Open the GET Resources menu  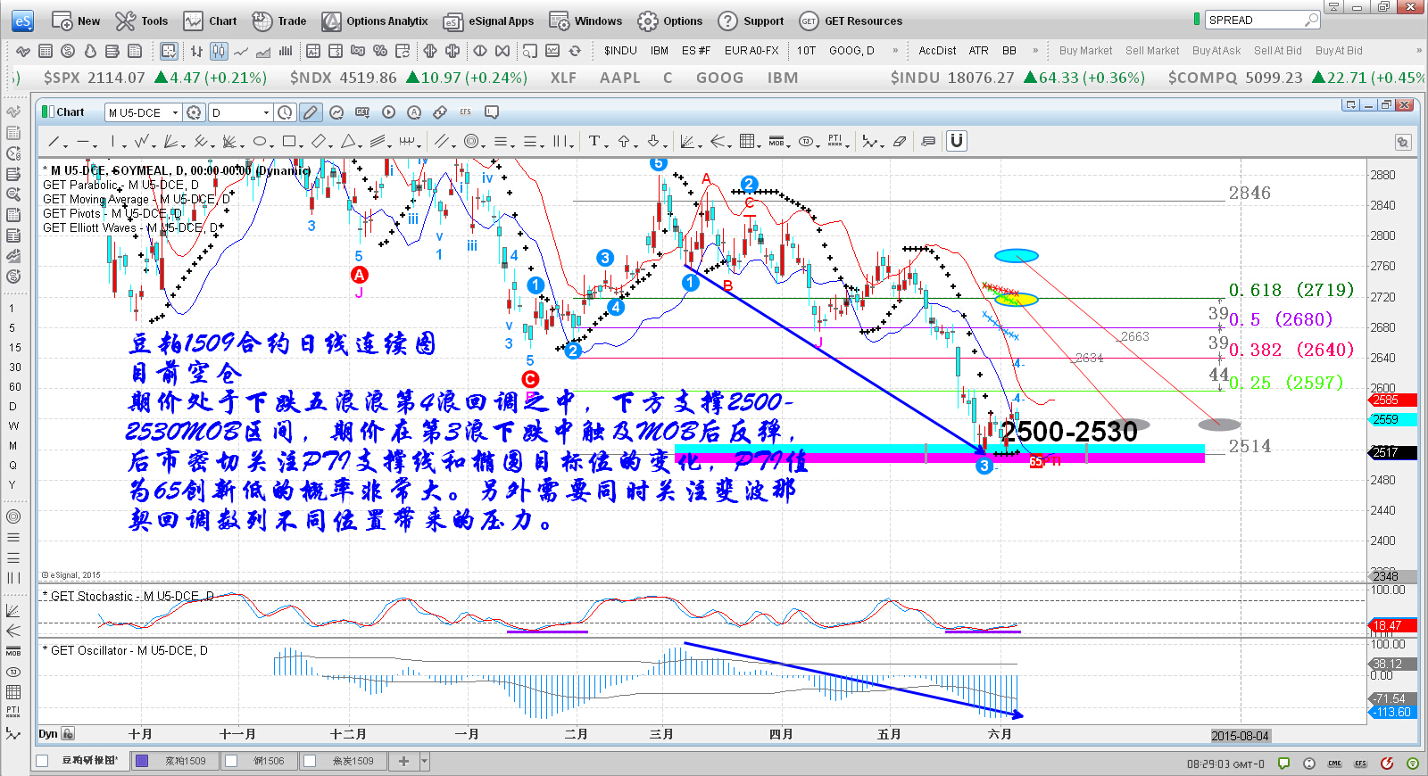pyautogui.click(x=851, y=21)
